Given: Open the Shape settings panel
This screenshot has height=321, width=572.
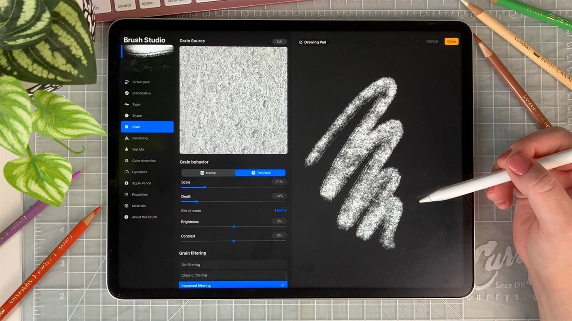Looking at the screenshot, I should click(127, 115).
